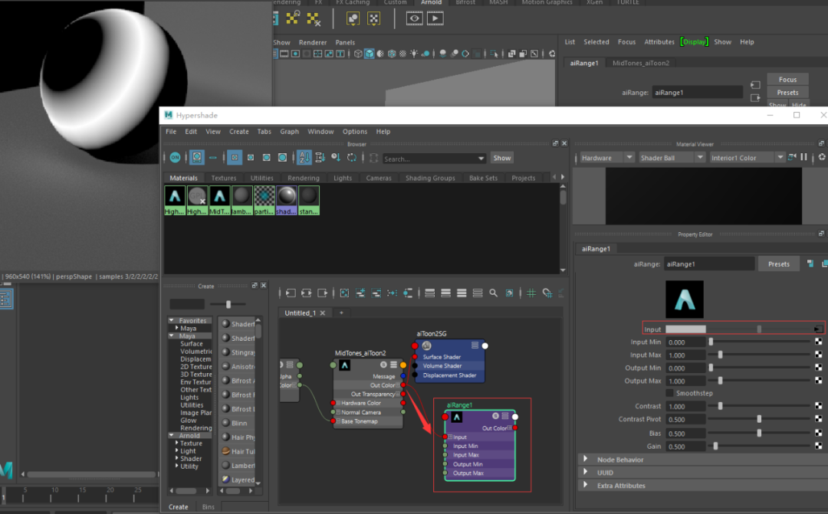Toggle the solo icon on the aiRange1 node
Screen dimensions: 828x514
pyautogui.click(x=495, y=416)
